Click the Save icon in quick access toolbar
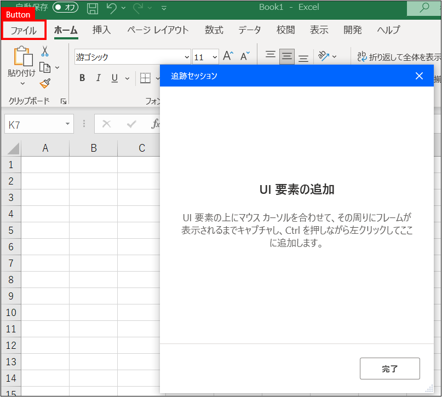 [92, 7]
